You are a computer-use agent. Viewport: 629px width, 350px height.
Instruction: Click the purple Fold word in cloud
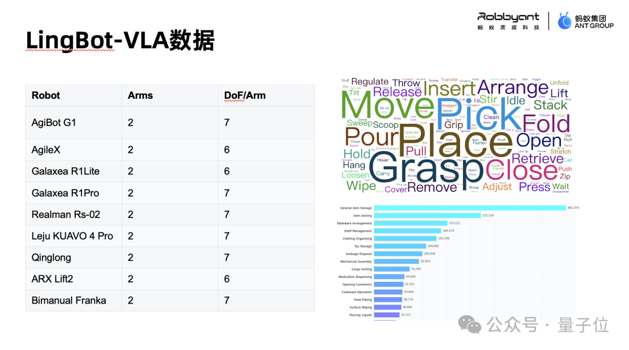click(x=546, y=124)
